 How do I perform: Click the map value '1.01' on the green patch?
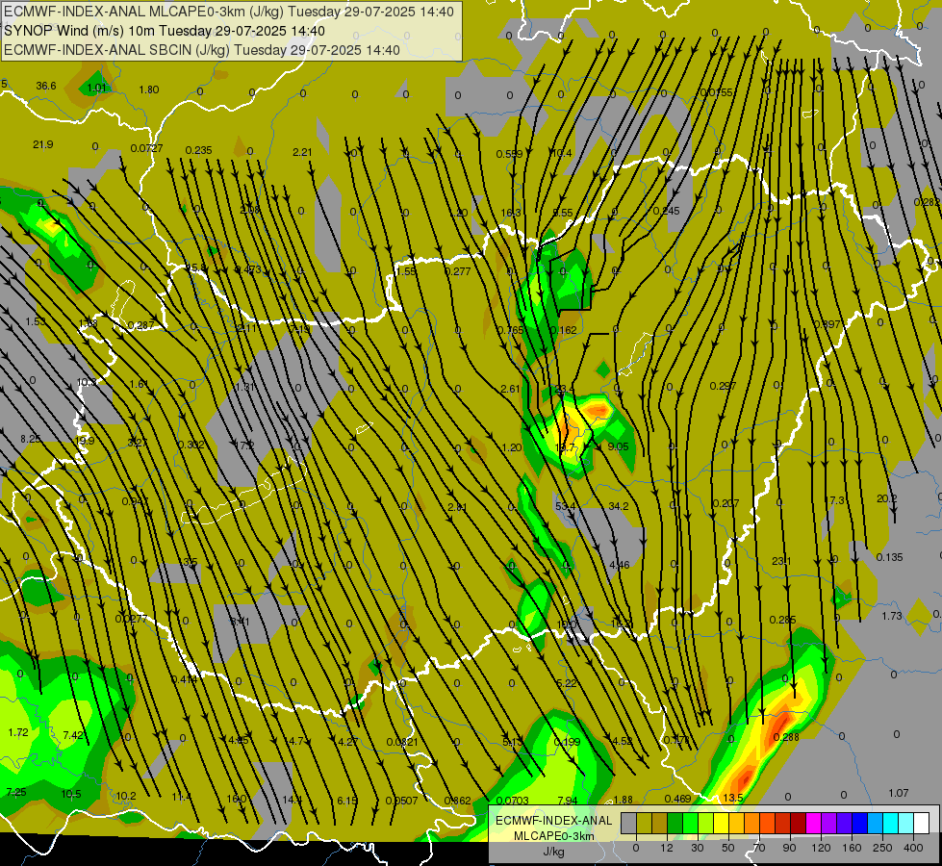[x=97, y=88]
